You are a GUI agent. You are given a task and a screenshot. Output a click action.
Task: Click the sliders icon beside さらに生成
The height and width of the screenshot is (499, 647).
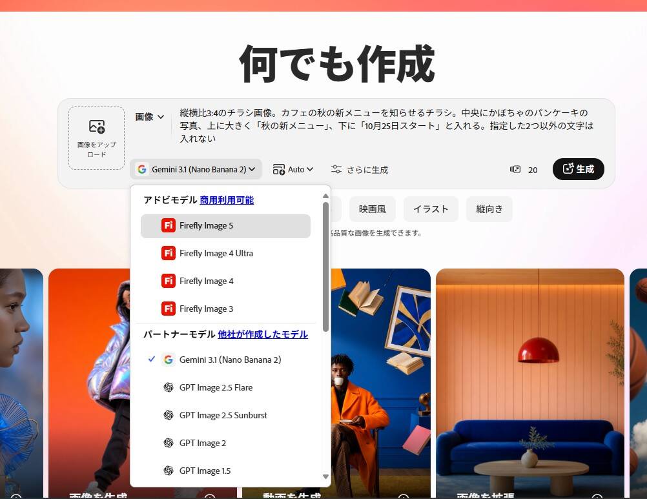tap(336, 170)
